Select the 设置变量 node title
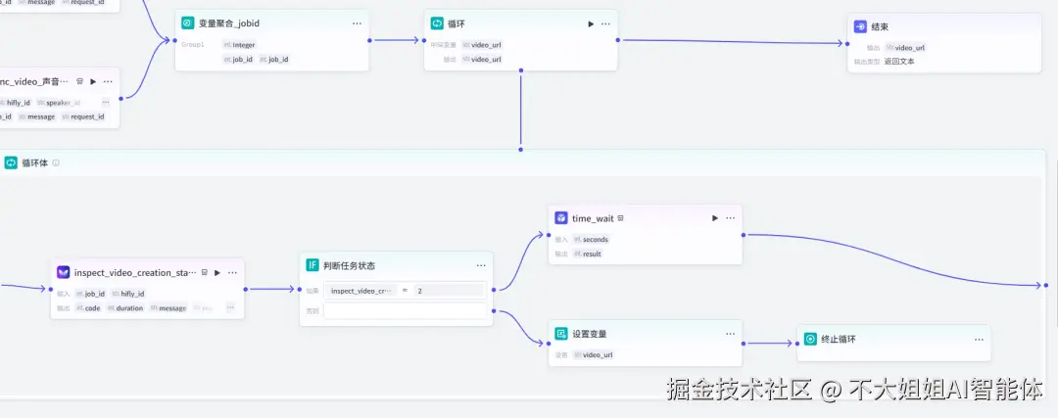The width and height of the screenshot is (1058, 418). point(590,334)
